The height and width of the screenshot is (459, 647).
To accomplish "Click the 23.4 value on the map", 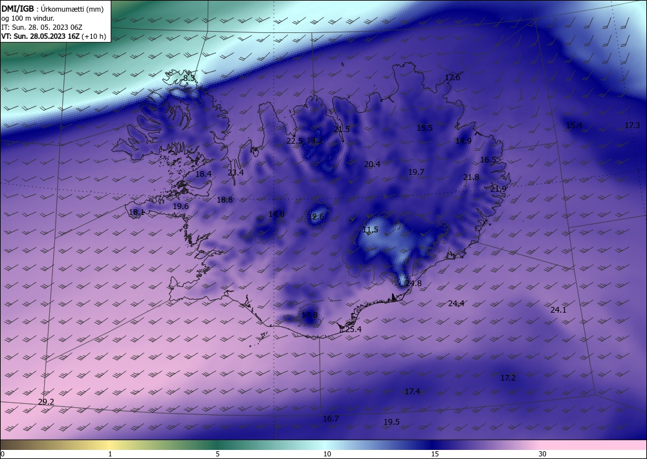I will tap(236, 173).
